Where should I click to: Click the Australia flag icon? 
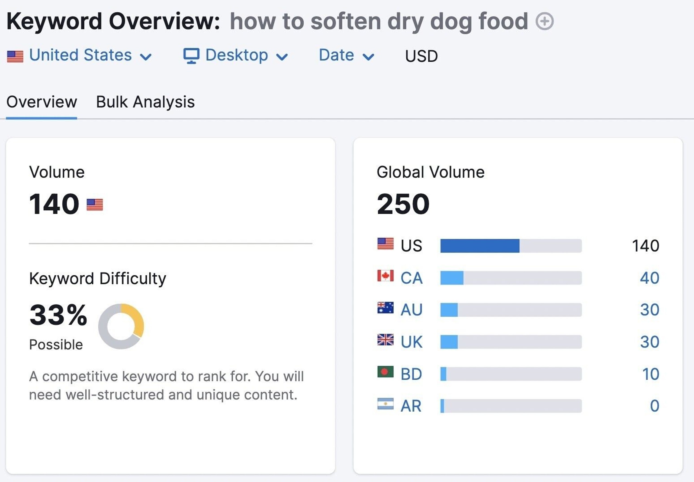pos(385,308)
